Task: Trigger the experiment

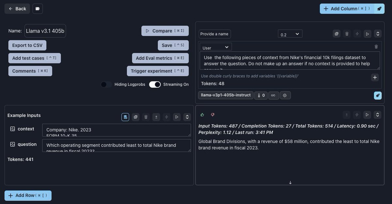Action: (158, 71)
